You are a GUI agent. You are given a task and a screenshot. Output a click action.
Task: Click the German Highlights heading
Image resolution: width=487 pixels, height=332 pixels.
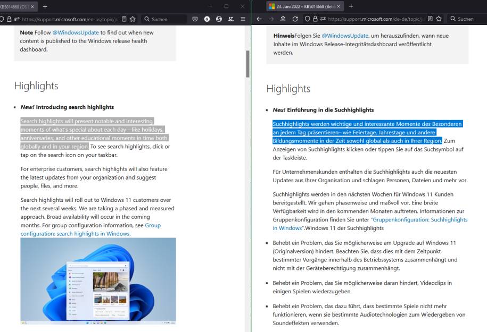point(288,89)
